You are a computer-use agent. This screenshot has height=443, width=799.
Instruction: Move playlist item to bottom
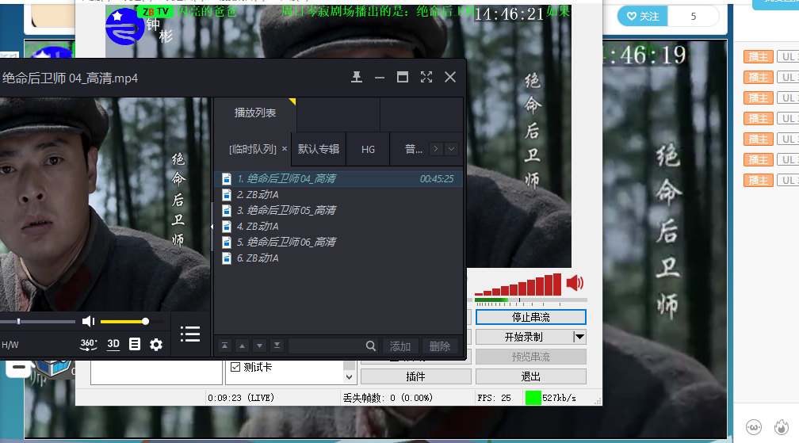(x=277, y=346)
